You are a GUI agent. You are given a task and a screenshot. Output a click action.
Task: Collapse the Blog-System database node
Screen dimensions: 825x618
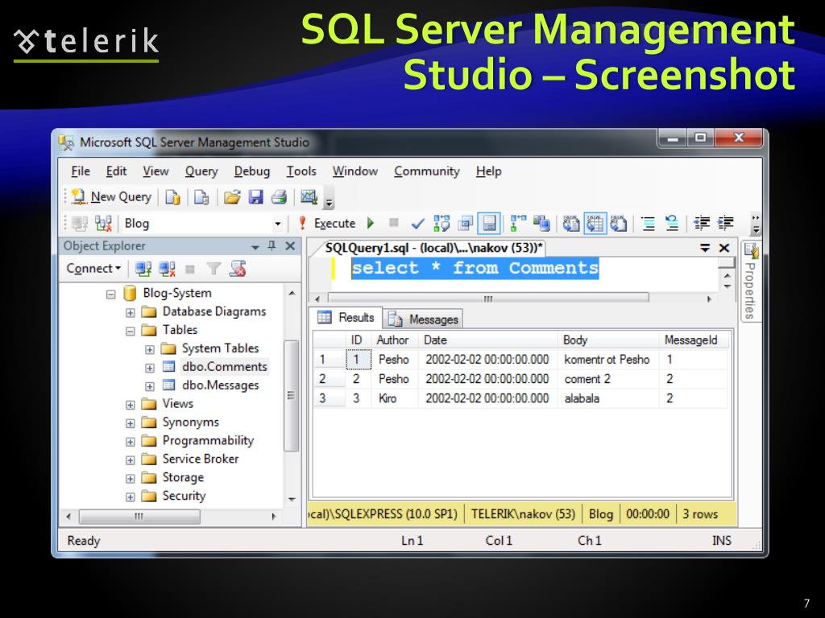click(x=110, y=294)
